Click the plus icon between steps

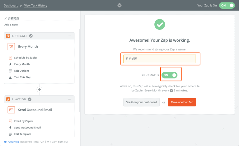(x=39, y=89)
